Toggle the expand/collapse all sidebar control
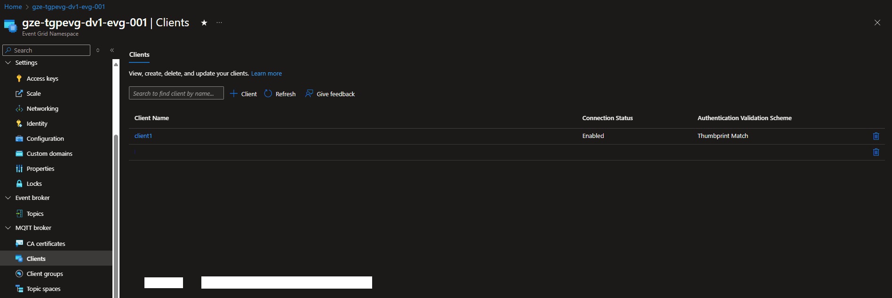892x298 pixels. (98, 50)
